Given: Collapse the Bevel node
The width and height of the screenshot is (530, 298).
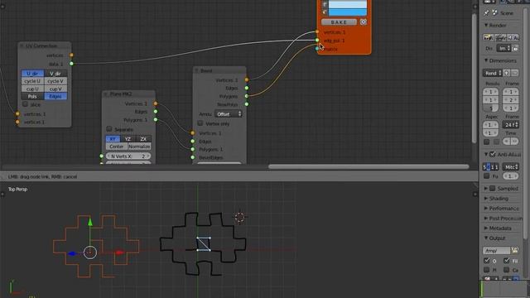Looking at the screenshot, I should tap(197, 70).
